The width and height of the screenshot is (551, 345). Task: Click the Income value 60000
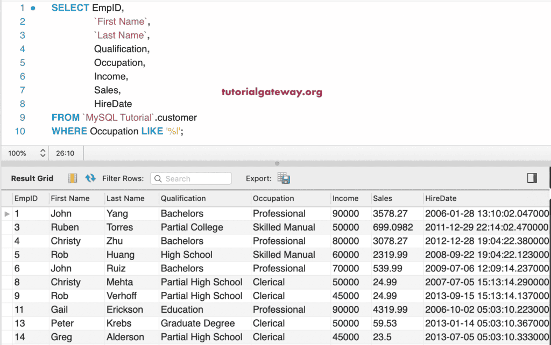coord(346,254)
